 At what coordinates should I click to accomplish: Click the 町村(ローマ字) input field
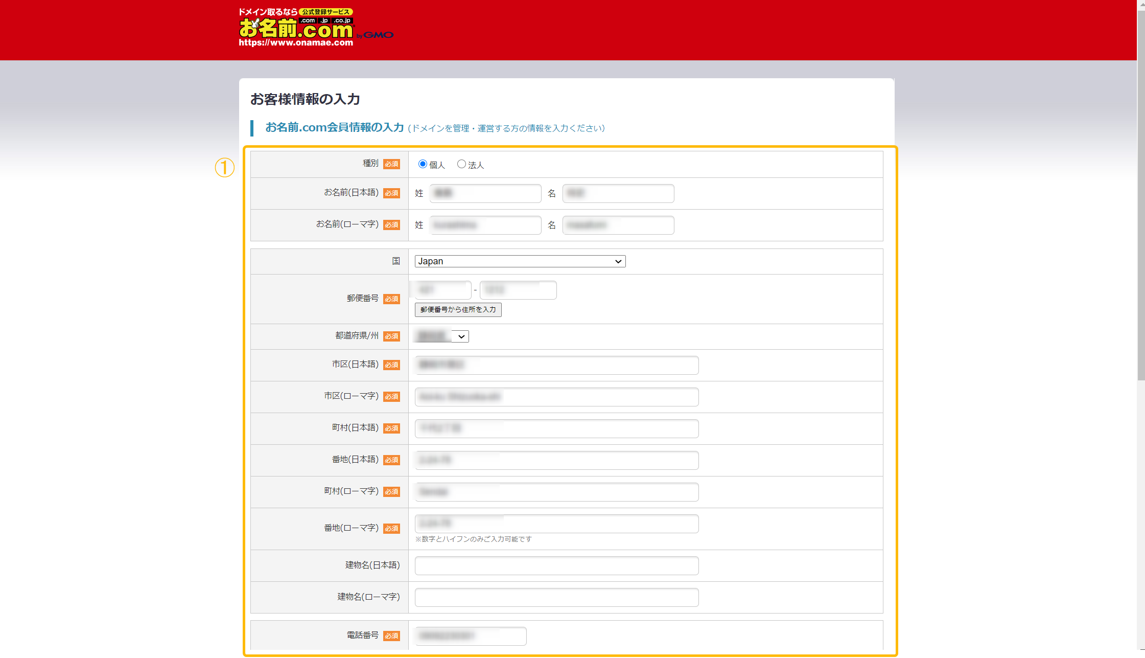click(556, 492)
